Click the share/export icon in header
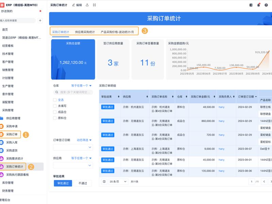The image size is (272, 204). (87, 5)
